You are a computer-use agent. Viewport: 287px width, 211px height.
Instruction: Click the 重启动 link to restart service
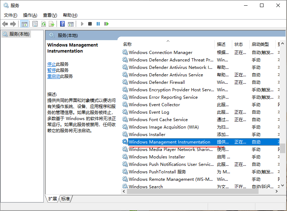tap(54, 76)
